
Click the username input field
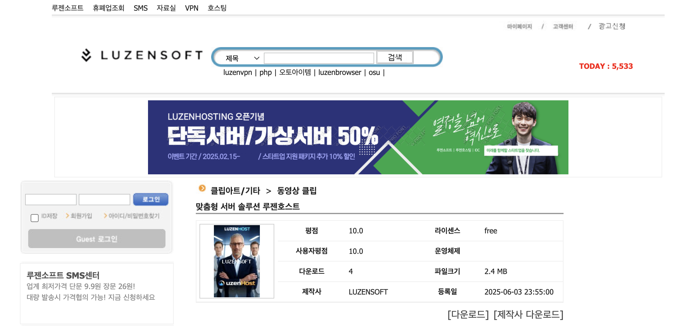[51, 199]
